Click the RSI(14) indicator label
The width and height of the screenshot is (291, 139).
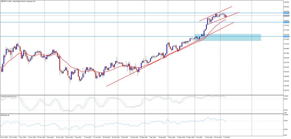pos(6,115)
